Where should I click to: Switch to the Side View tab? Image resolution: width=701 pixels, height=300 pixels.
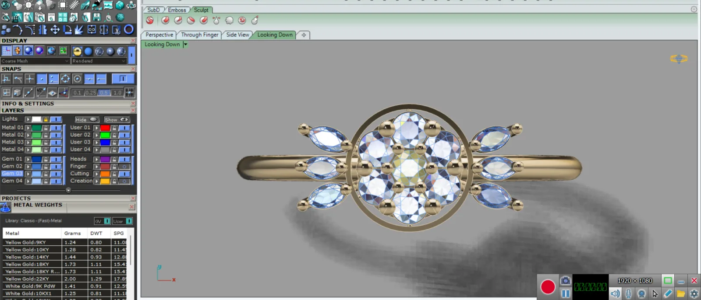tap(237, 35)
